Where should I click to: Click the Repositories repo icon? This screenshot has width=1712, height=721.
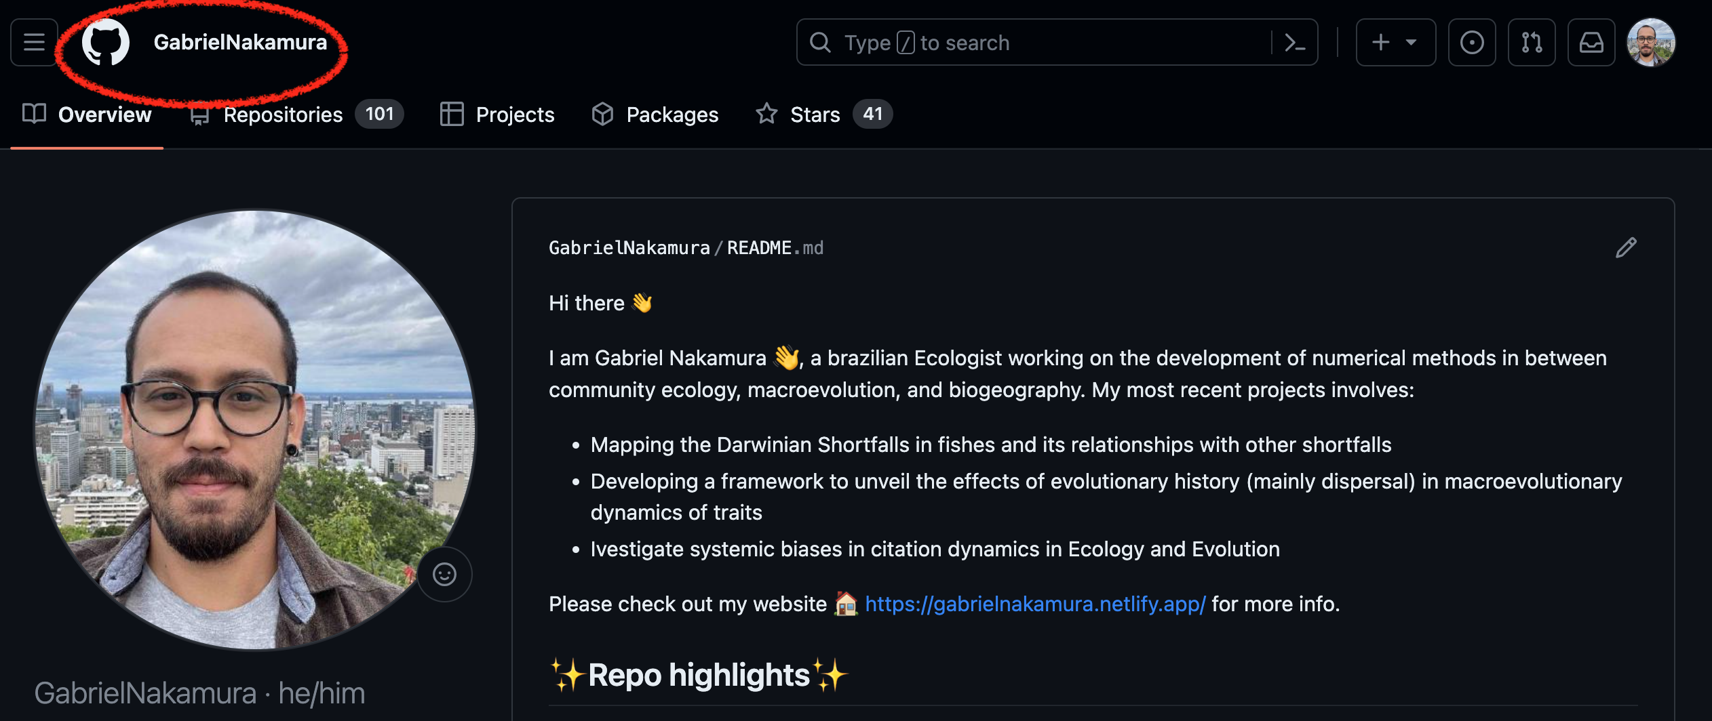[199, 115]
